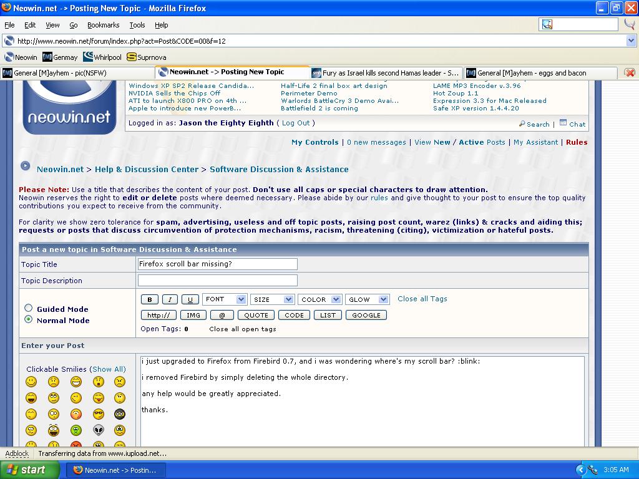Open the FONT dropdown
The image size is (639, 479).
pyautogui.click(x=225, y=299)
